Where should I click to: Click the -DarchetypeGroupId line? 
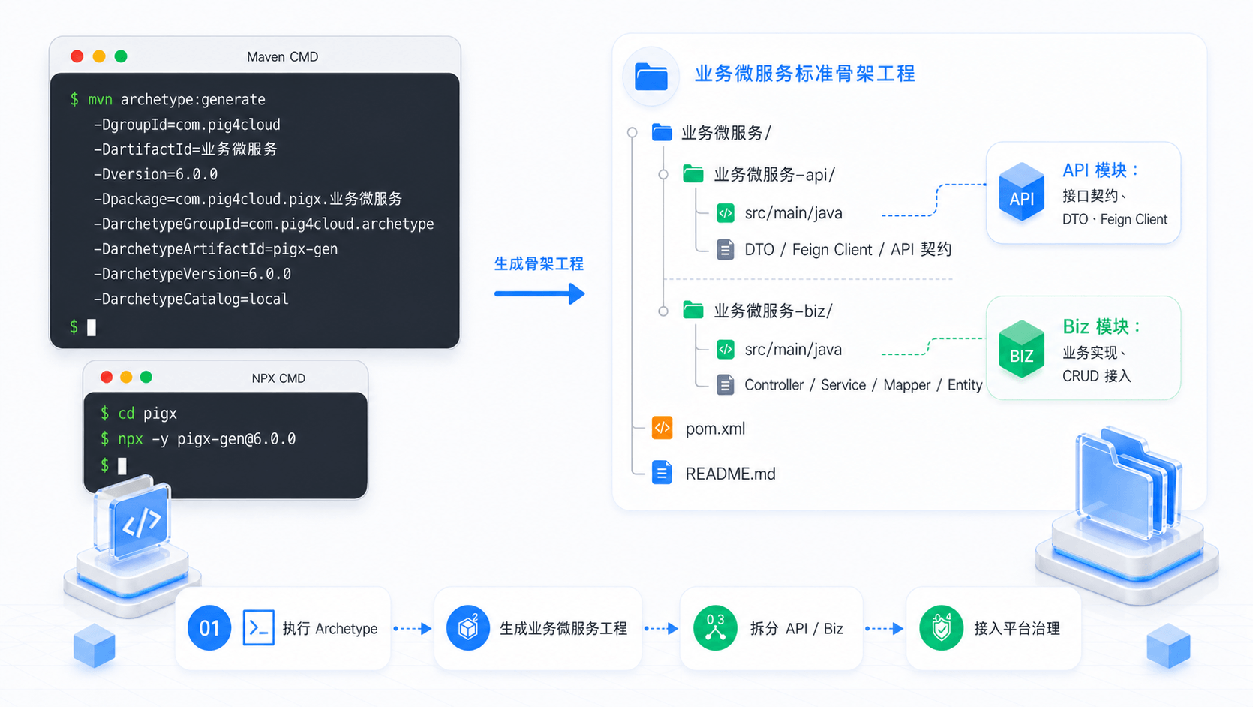(263, 224)
